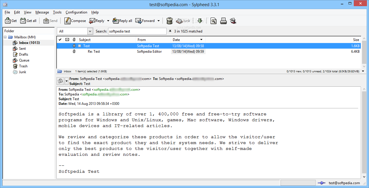Open the dropdown next to header attachment icon

(x=66, y=81)
